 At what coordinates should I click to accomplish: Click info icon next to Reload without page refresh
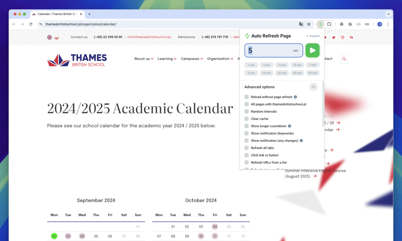(x=295, y=97)
